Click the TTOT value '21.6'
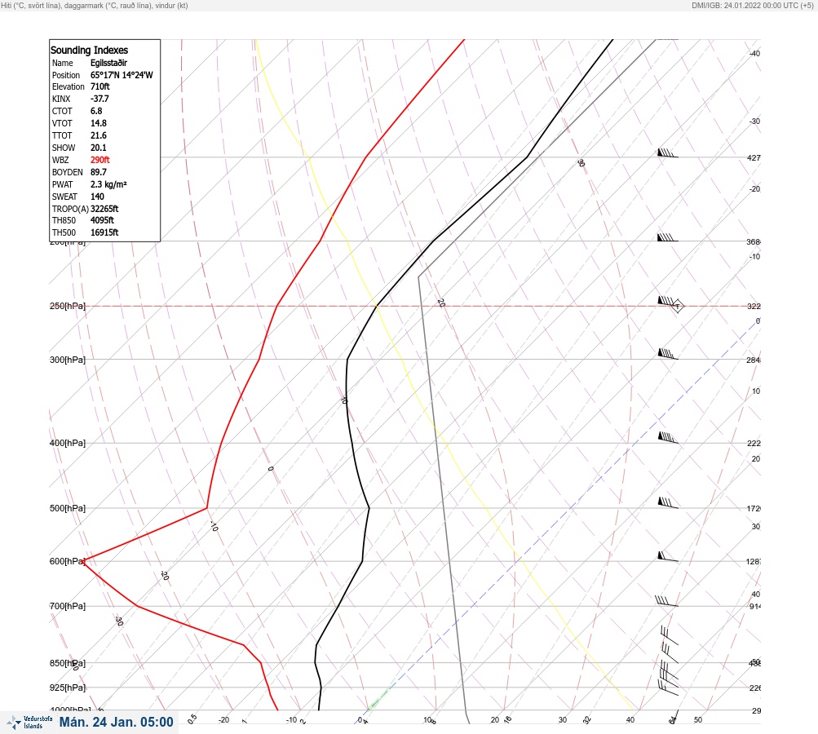 (x=98, y=135)
